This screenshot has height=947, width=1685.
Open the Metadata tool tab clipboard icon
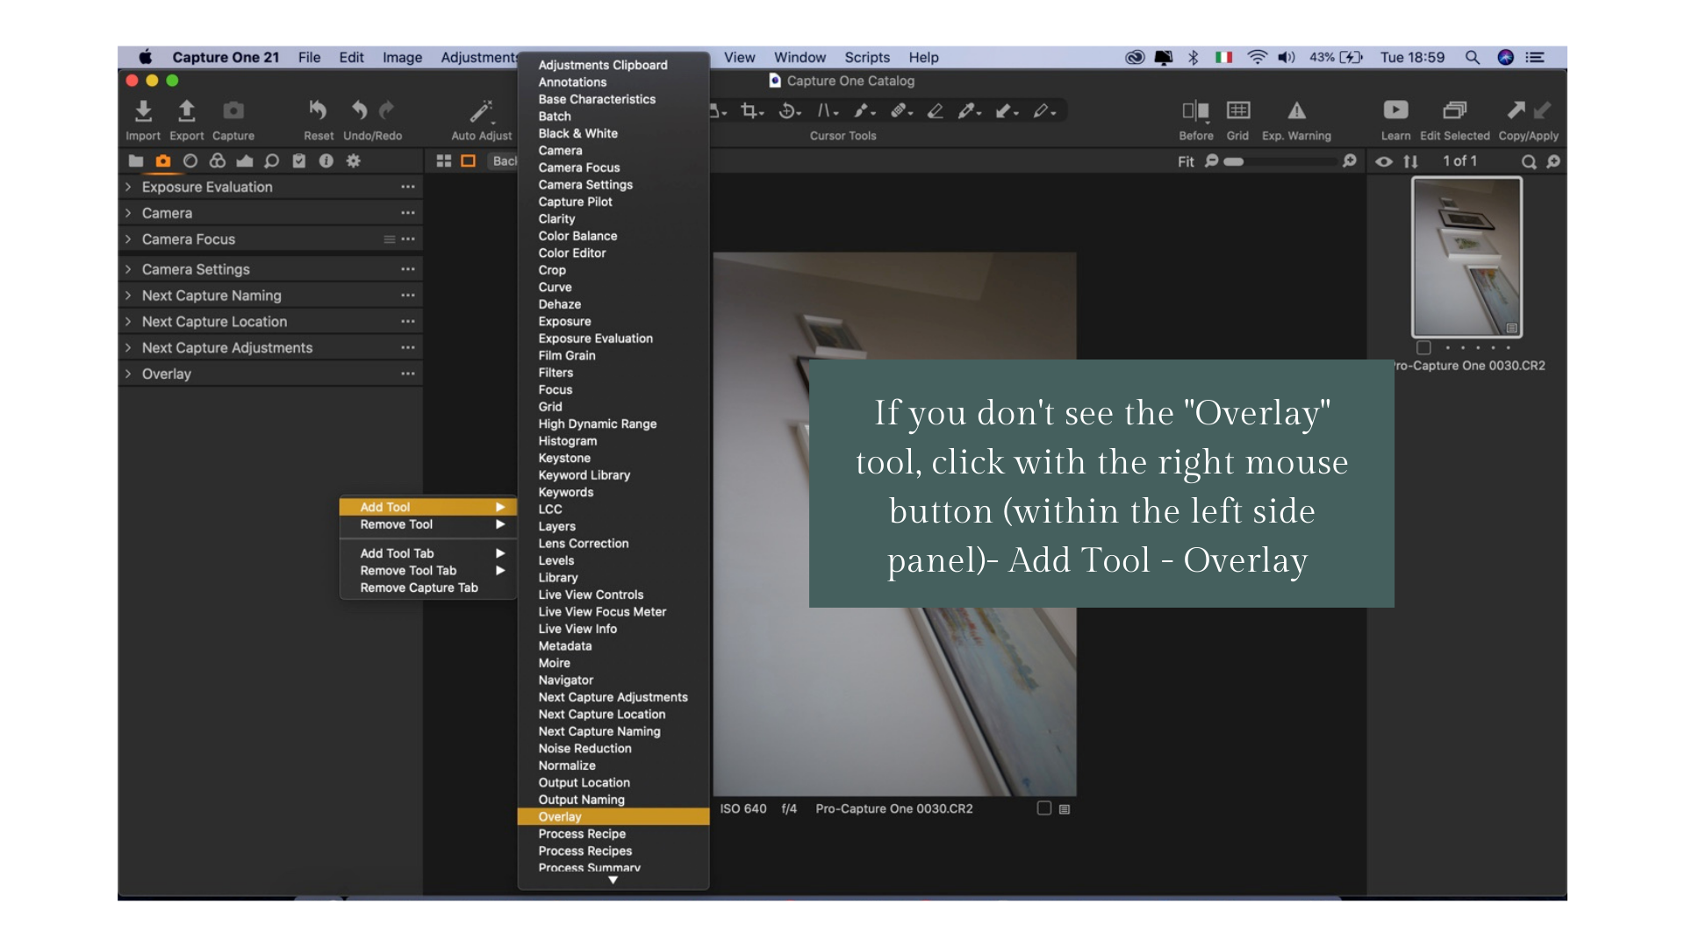(x=299, y=161)
